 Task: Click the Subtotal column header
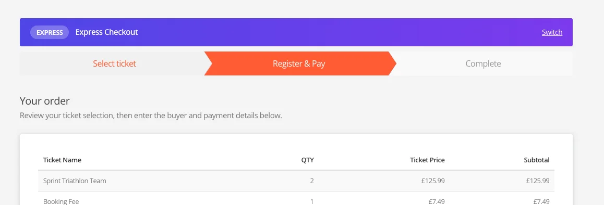coord(537,160)
